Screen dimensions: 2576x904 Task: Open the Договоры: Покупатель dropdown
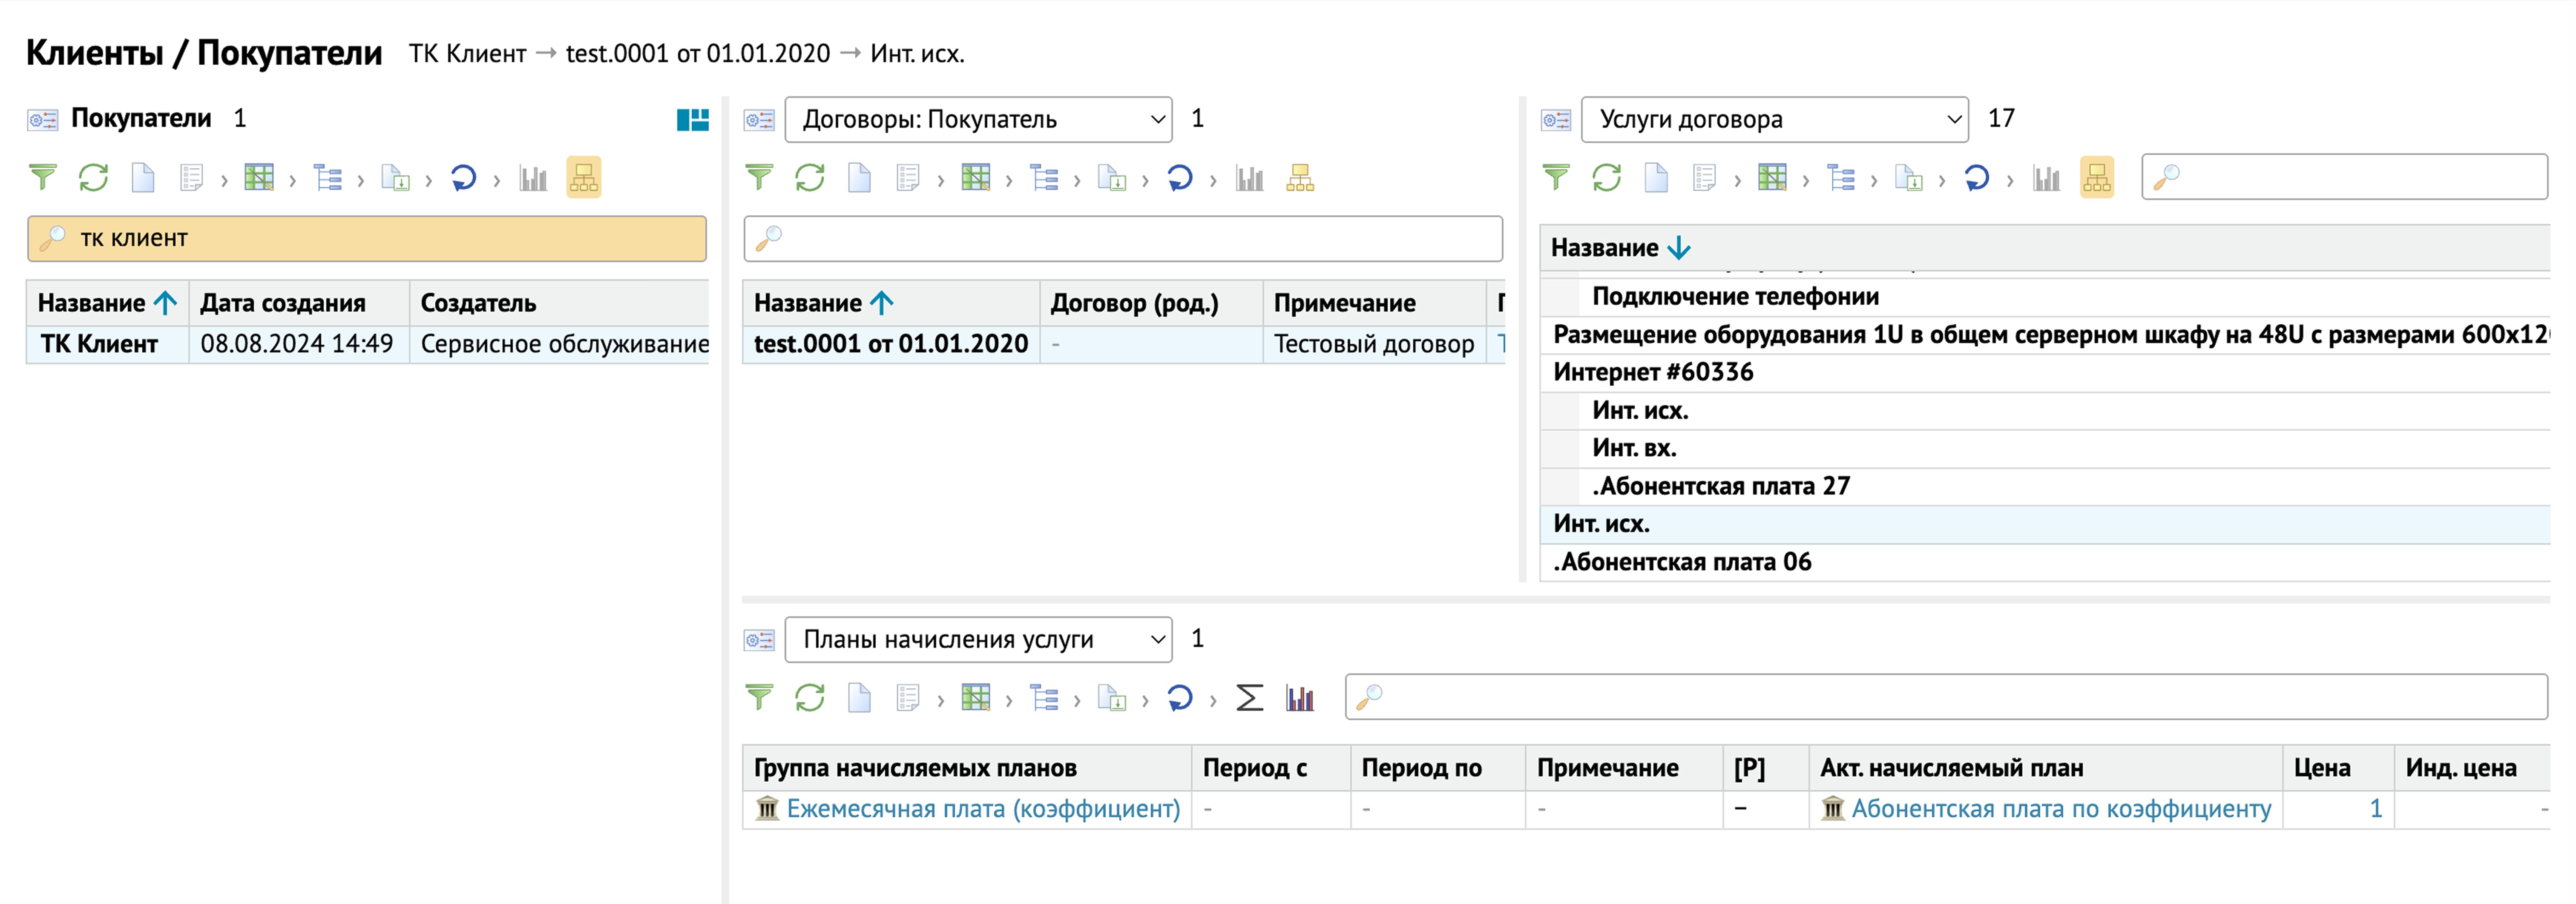(x=978, y=120)
